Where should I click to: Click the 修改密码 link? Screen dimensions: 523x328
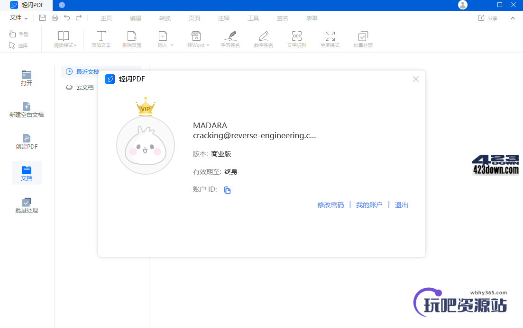click(330, 205)
